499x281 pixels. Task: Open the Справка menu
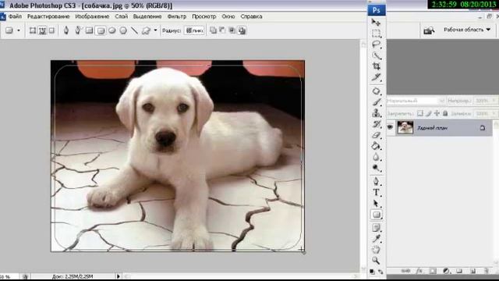pos(251,16)
